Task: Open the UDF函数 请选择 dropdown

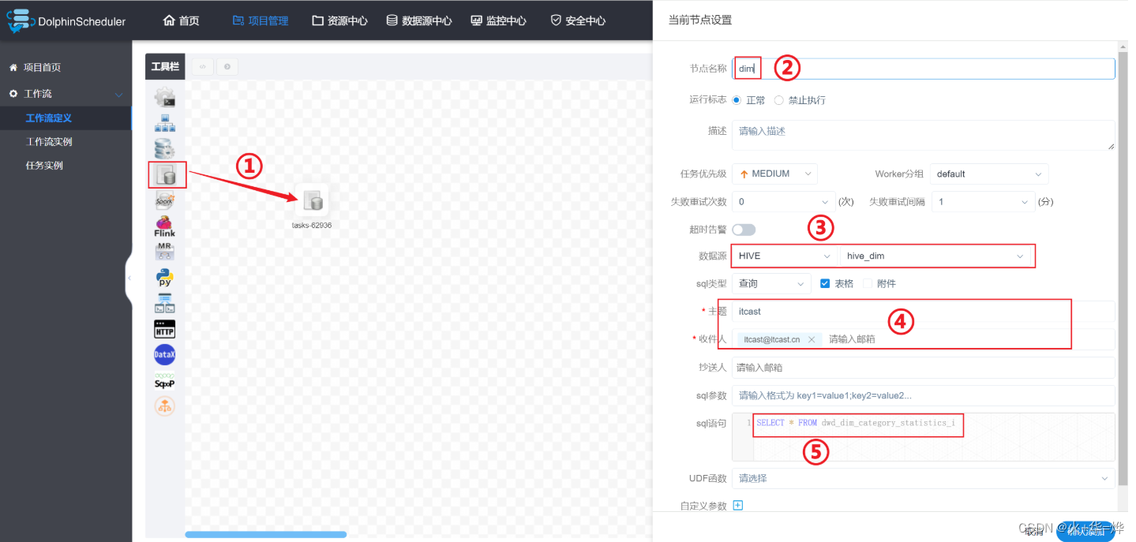Action: coord(924,478)
